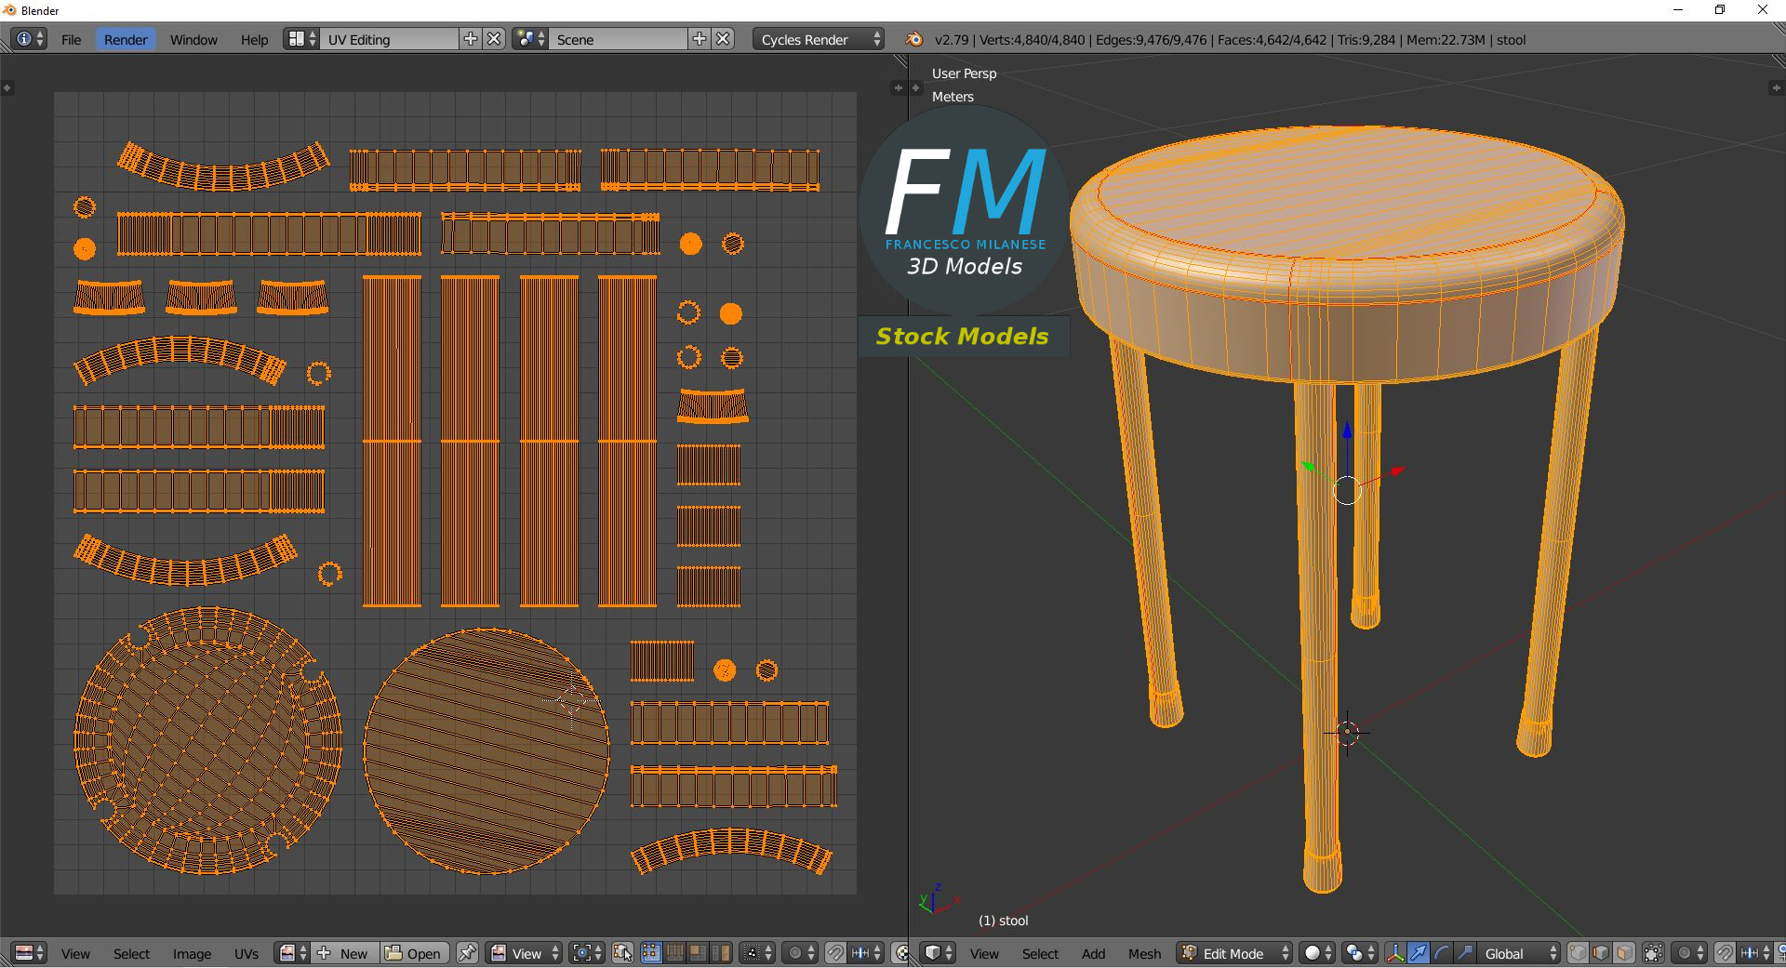Select mesh vertex select mode
This screenshot has width=1786, height=968.
pos(1579,953)
